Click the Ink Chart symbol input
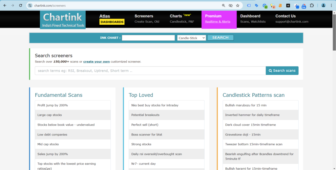This screenshot has height=170, width=336. coord(148,38)
